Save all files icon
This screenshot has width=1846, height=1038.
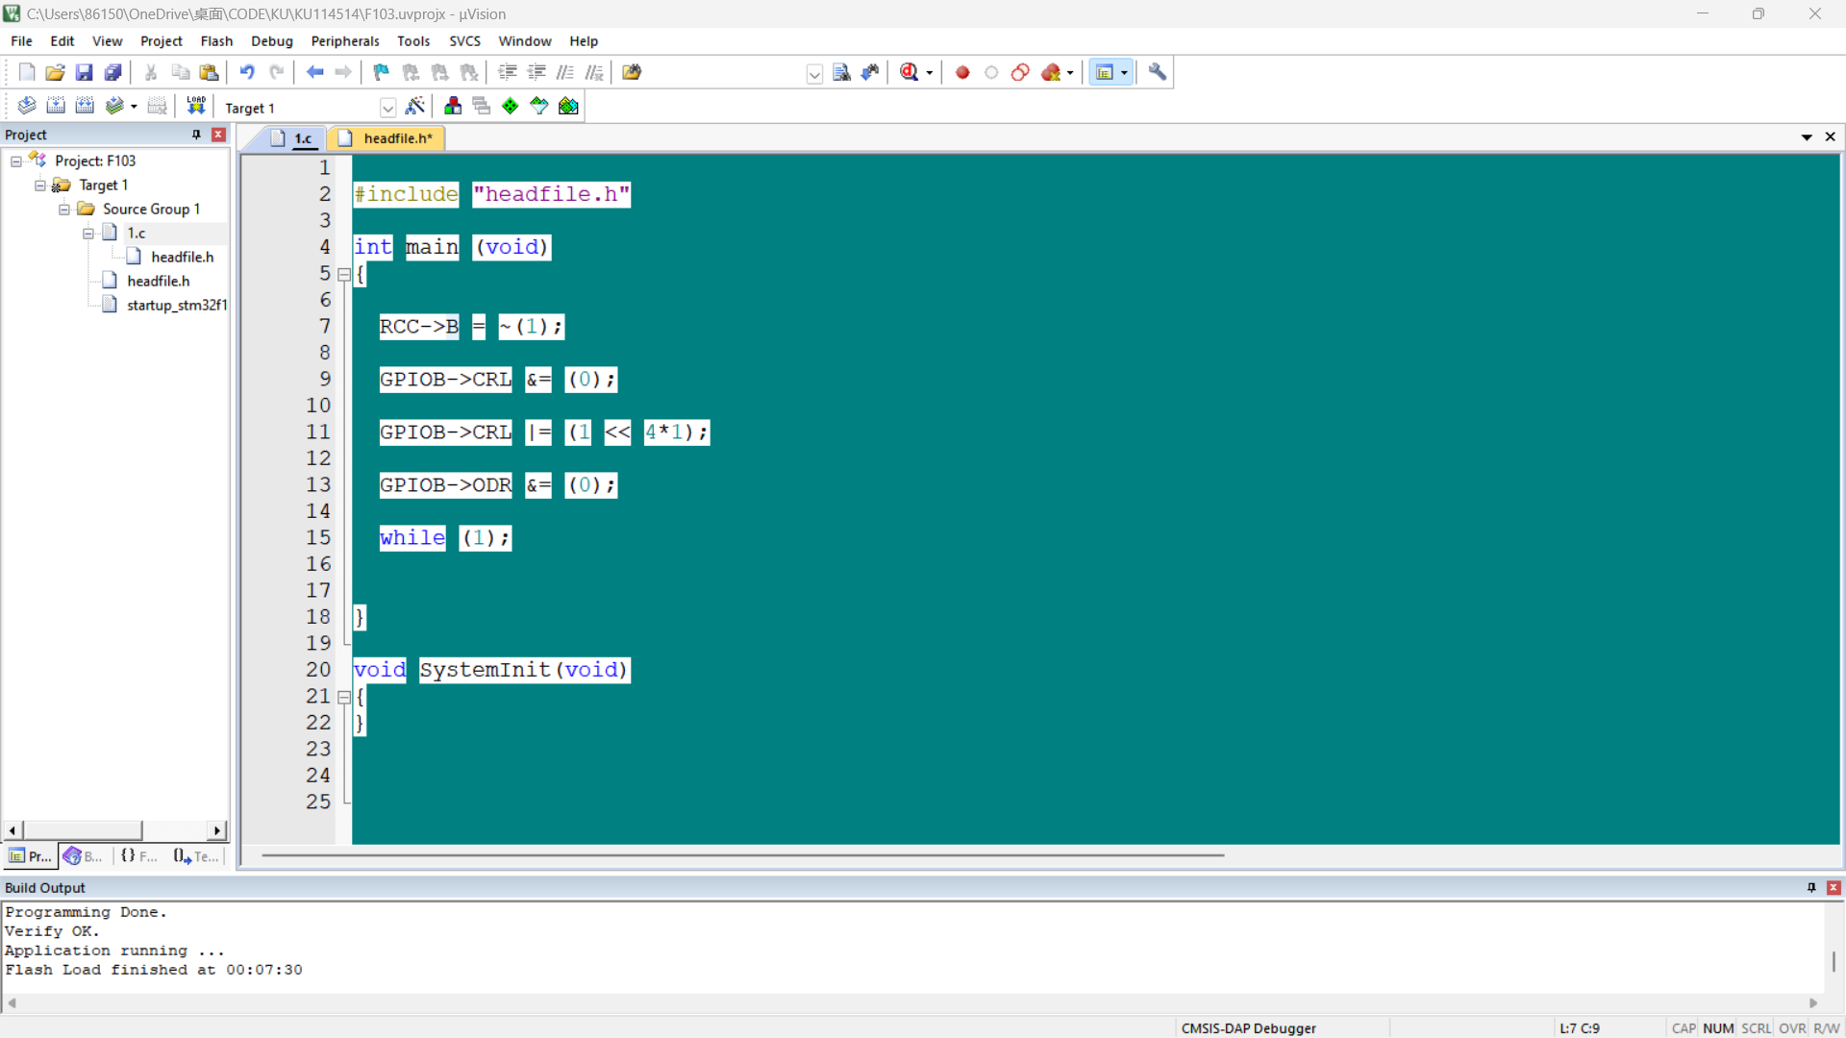pyautogui.click(x=112, y=72)
